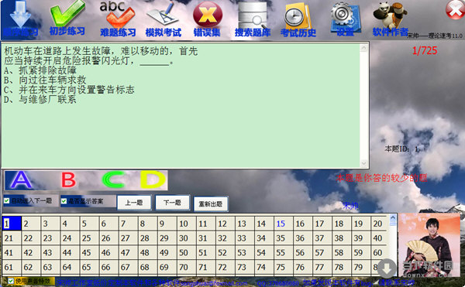Go back with 上一题 button

[x=134, y=203]
